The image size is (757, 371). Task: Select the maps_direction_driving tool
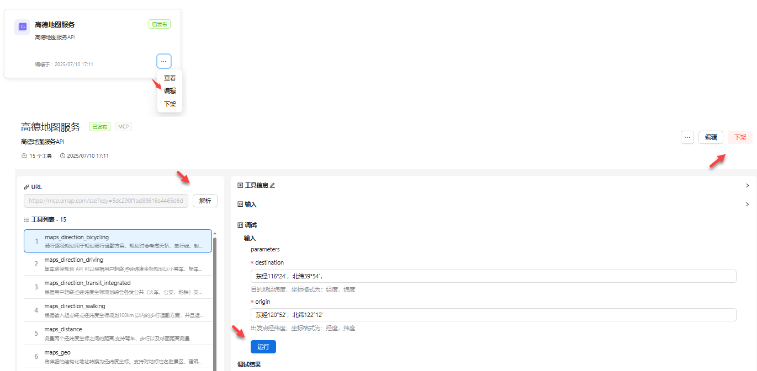(118, 264)
